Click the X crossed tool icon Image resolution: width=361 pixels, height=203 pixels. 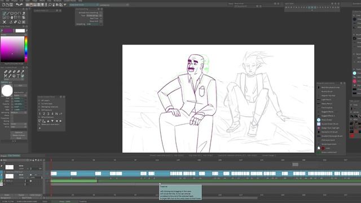(x=5, y=22)
